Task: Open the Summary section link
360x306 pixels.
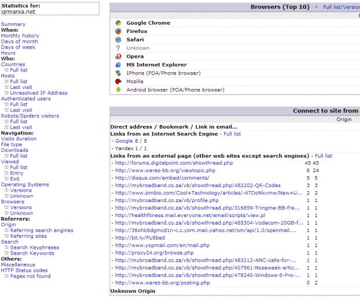Action: click(13, 24)
